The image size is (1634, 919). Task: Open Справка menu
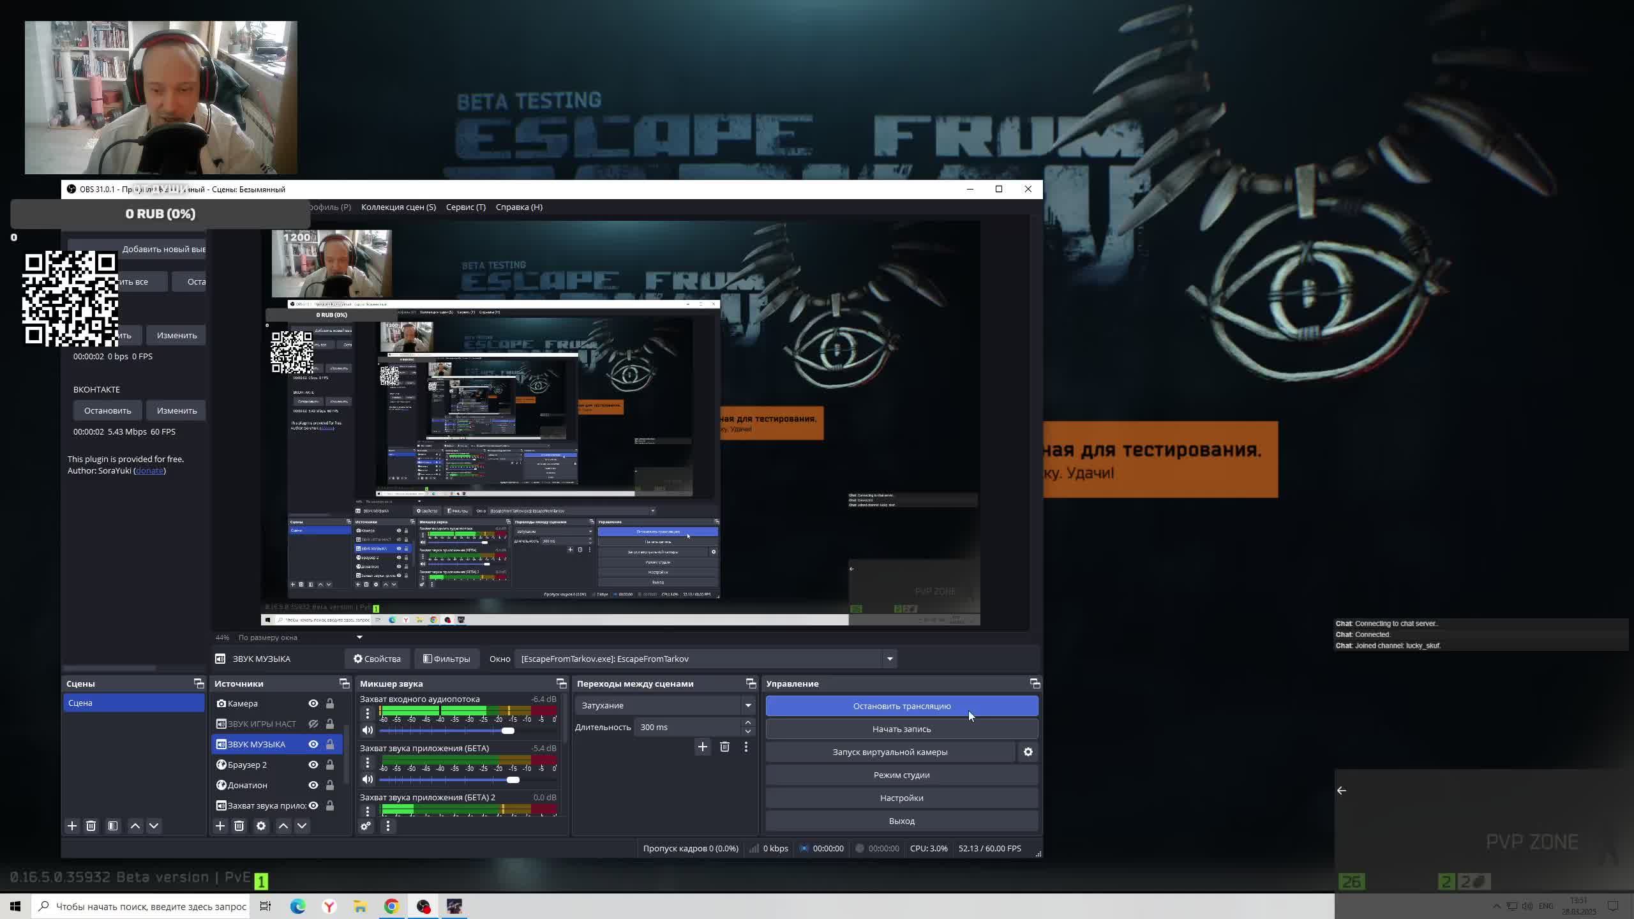click(x=519, y=207)
